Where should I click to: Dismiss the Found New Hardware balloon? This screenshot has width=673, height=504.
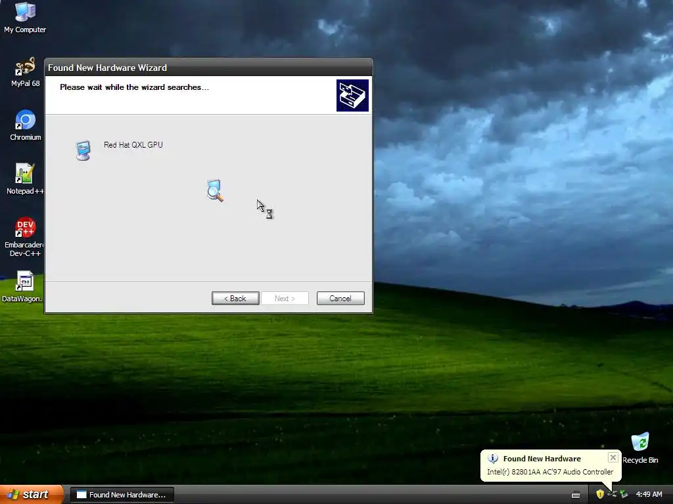pyautogui.click(x=613, y=457)
